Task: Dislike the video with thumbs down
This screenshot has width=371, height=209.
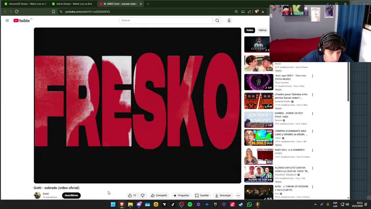Action: pyautogui.click(x=143, y=195)
